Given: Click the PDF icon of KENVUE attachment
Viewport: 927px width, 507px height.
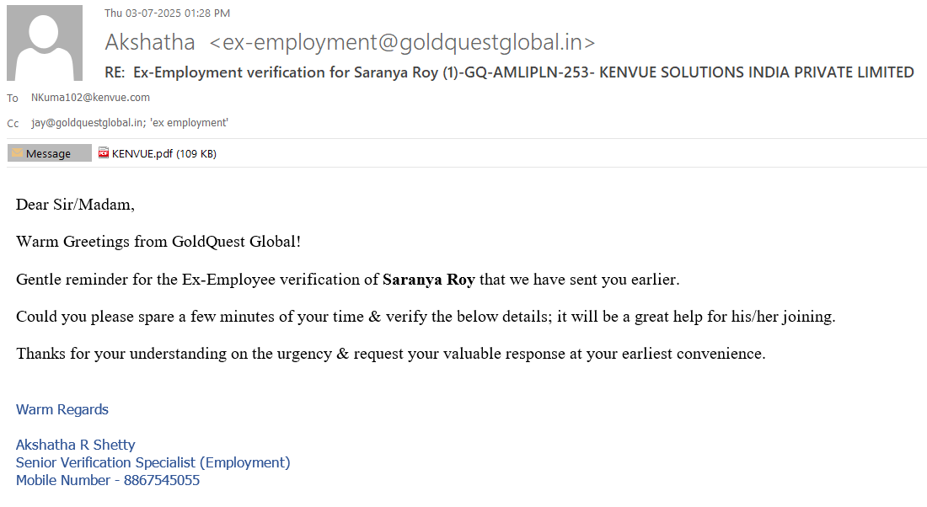Looking at the screenshot, I should tap(104, 153).
